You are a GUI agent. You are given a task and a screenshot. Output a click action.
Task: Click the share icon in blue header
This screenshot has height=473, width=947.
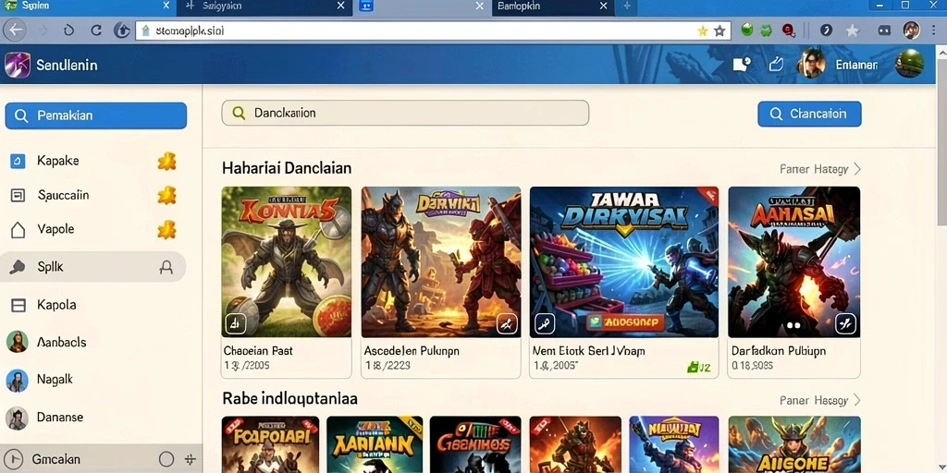click(776, 64)
